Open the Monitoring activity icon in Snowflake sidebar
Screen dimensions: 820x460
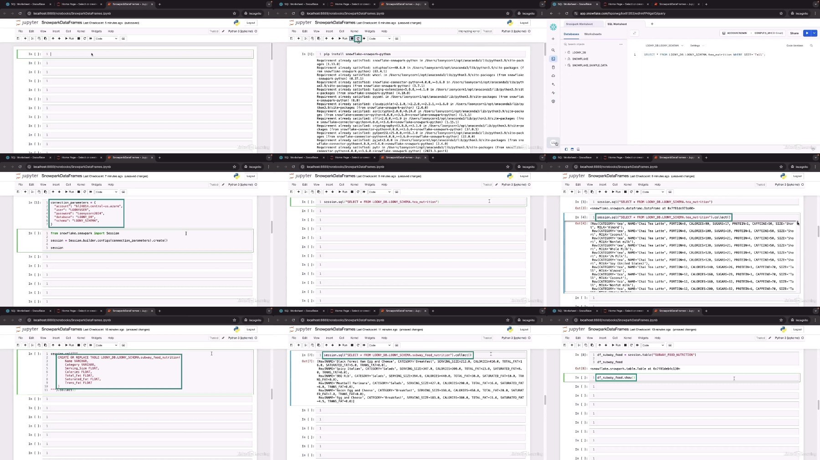(x=553, y=93)
